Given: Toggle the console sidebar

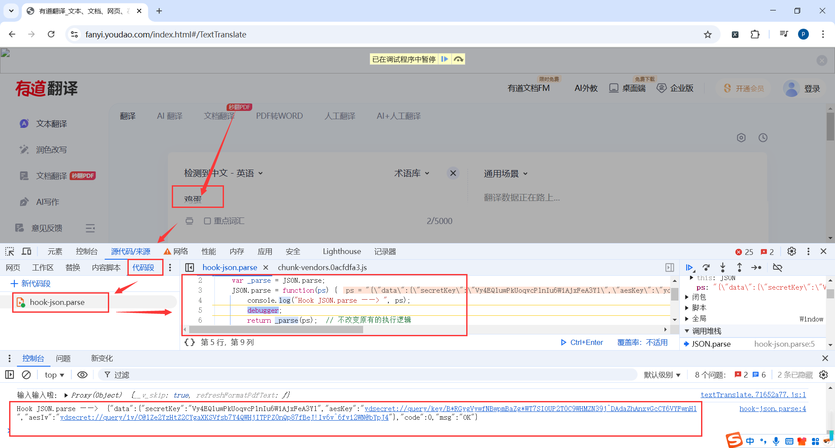Looking at the screenshot, I should click(10, 374).
